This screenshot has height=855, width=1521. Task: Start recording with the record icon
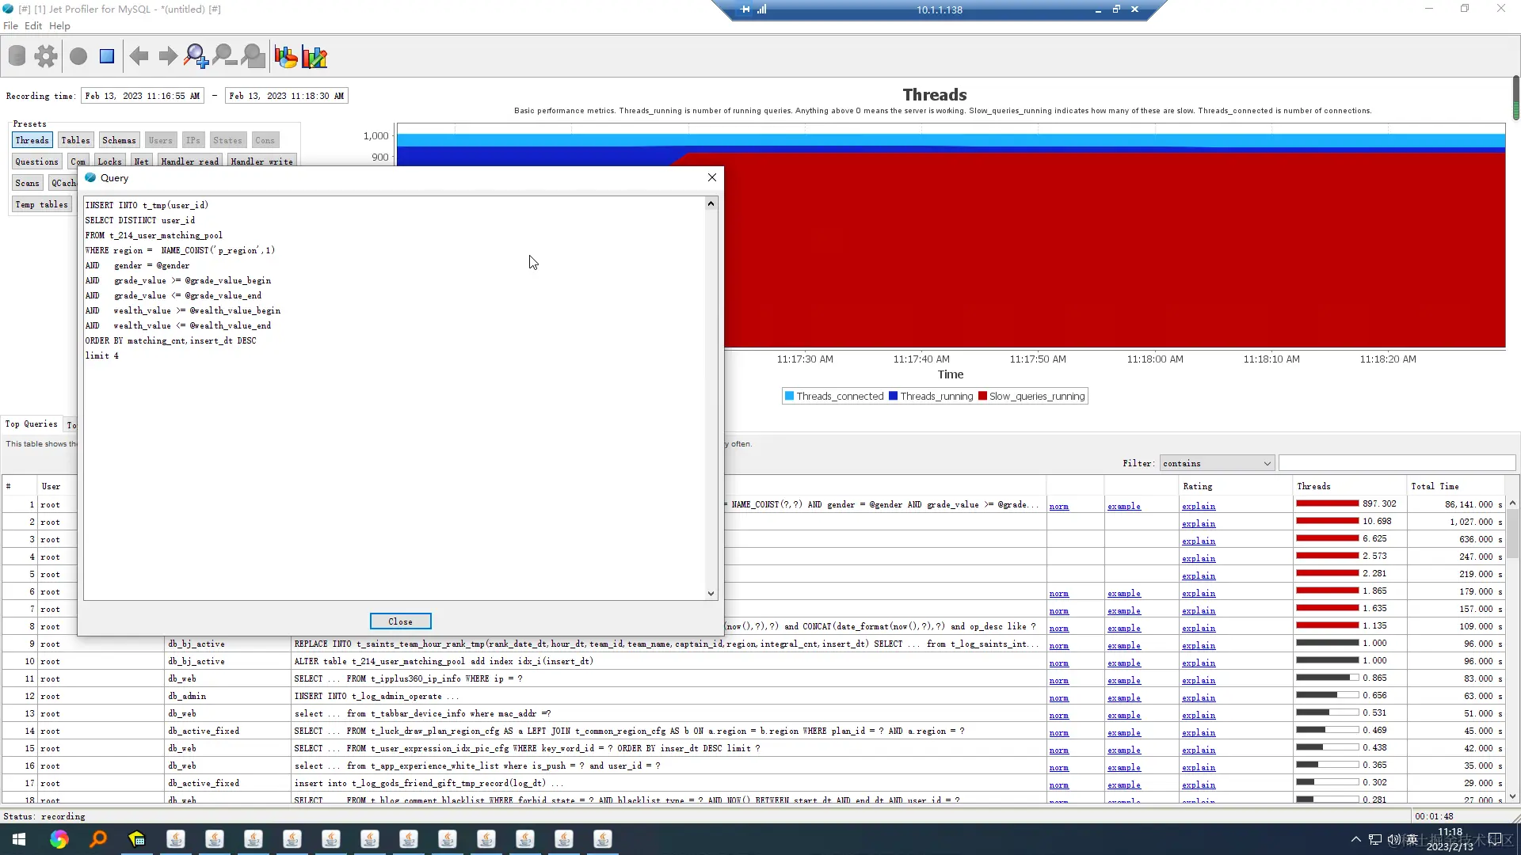click(x=78, y=55)
